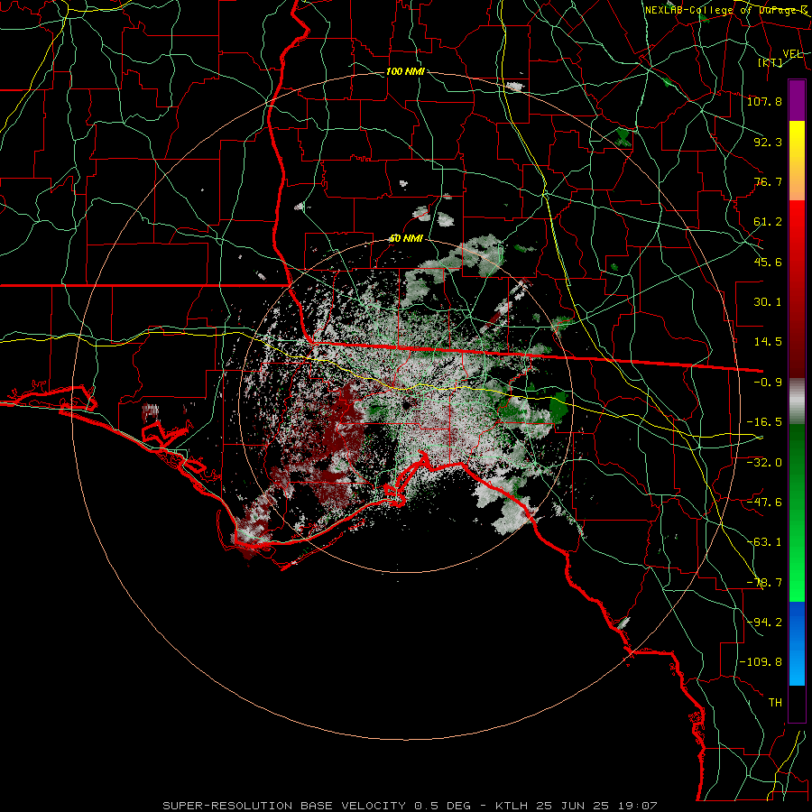Screen dimensions: 812x812
Task: Pick the blue segment of the color bar
Action: [797, 643]
